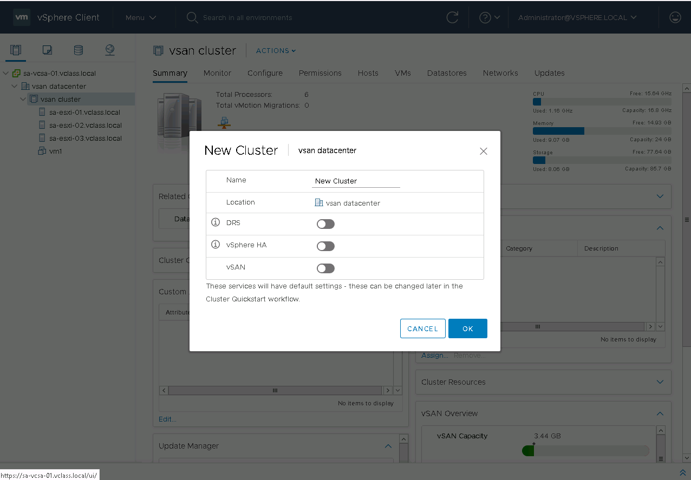The height and width of the screenshot is (480, 691).
Task: Click the Category column header
Action: point(519,248)
